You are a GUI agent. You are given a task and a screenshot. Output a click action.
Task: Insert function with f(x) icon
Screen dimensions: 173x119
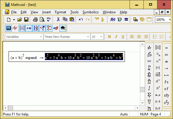(113, 20)
